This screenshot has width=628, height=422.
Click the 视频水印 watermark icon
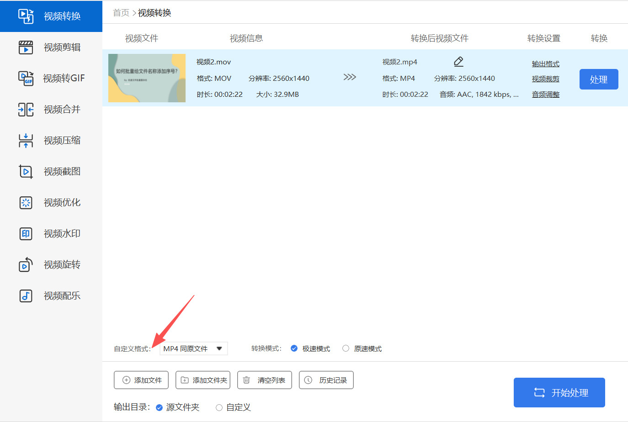click(x=26, y=233)
